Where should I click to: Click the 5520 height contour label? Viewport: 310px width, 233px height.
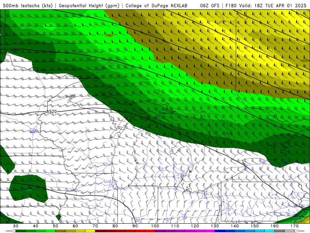52,111
